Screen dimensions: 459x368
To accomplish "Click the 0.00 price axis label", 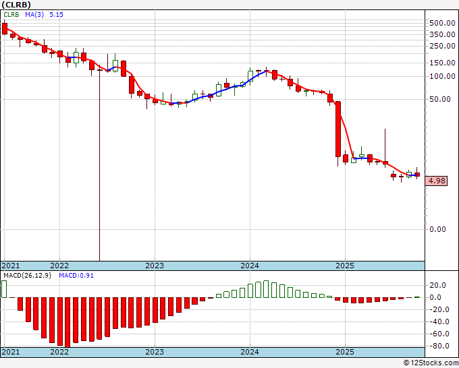I will pos(437,229).
